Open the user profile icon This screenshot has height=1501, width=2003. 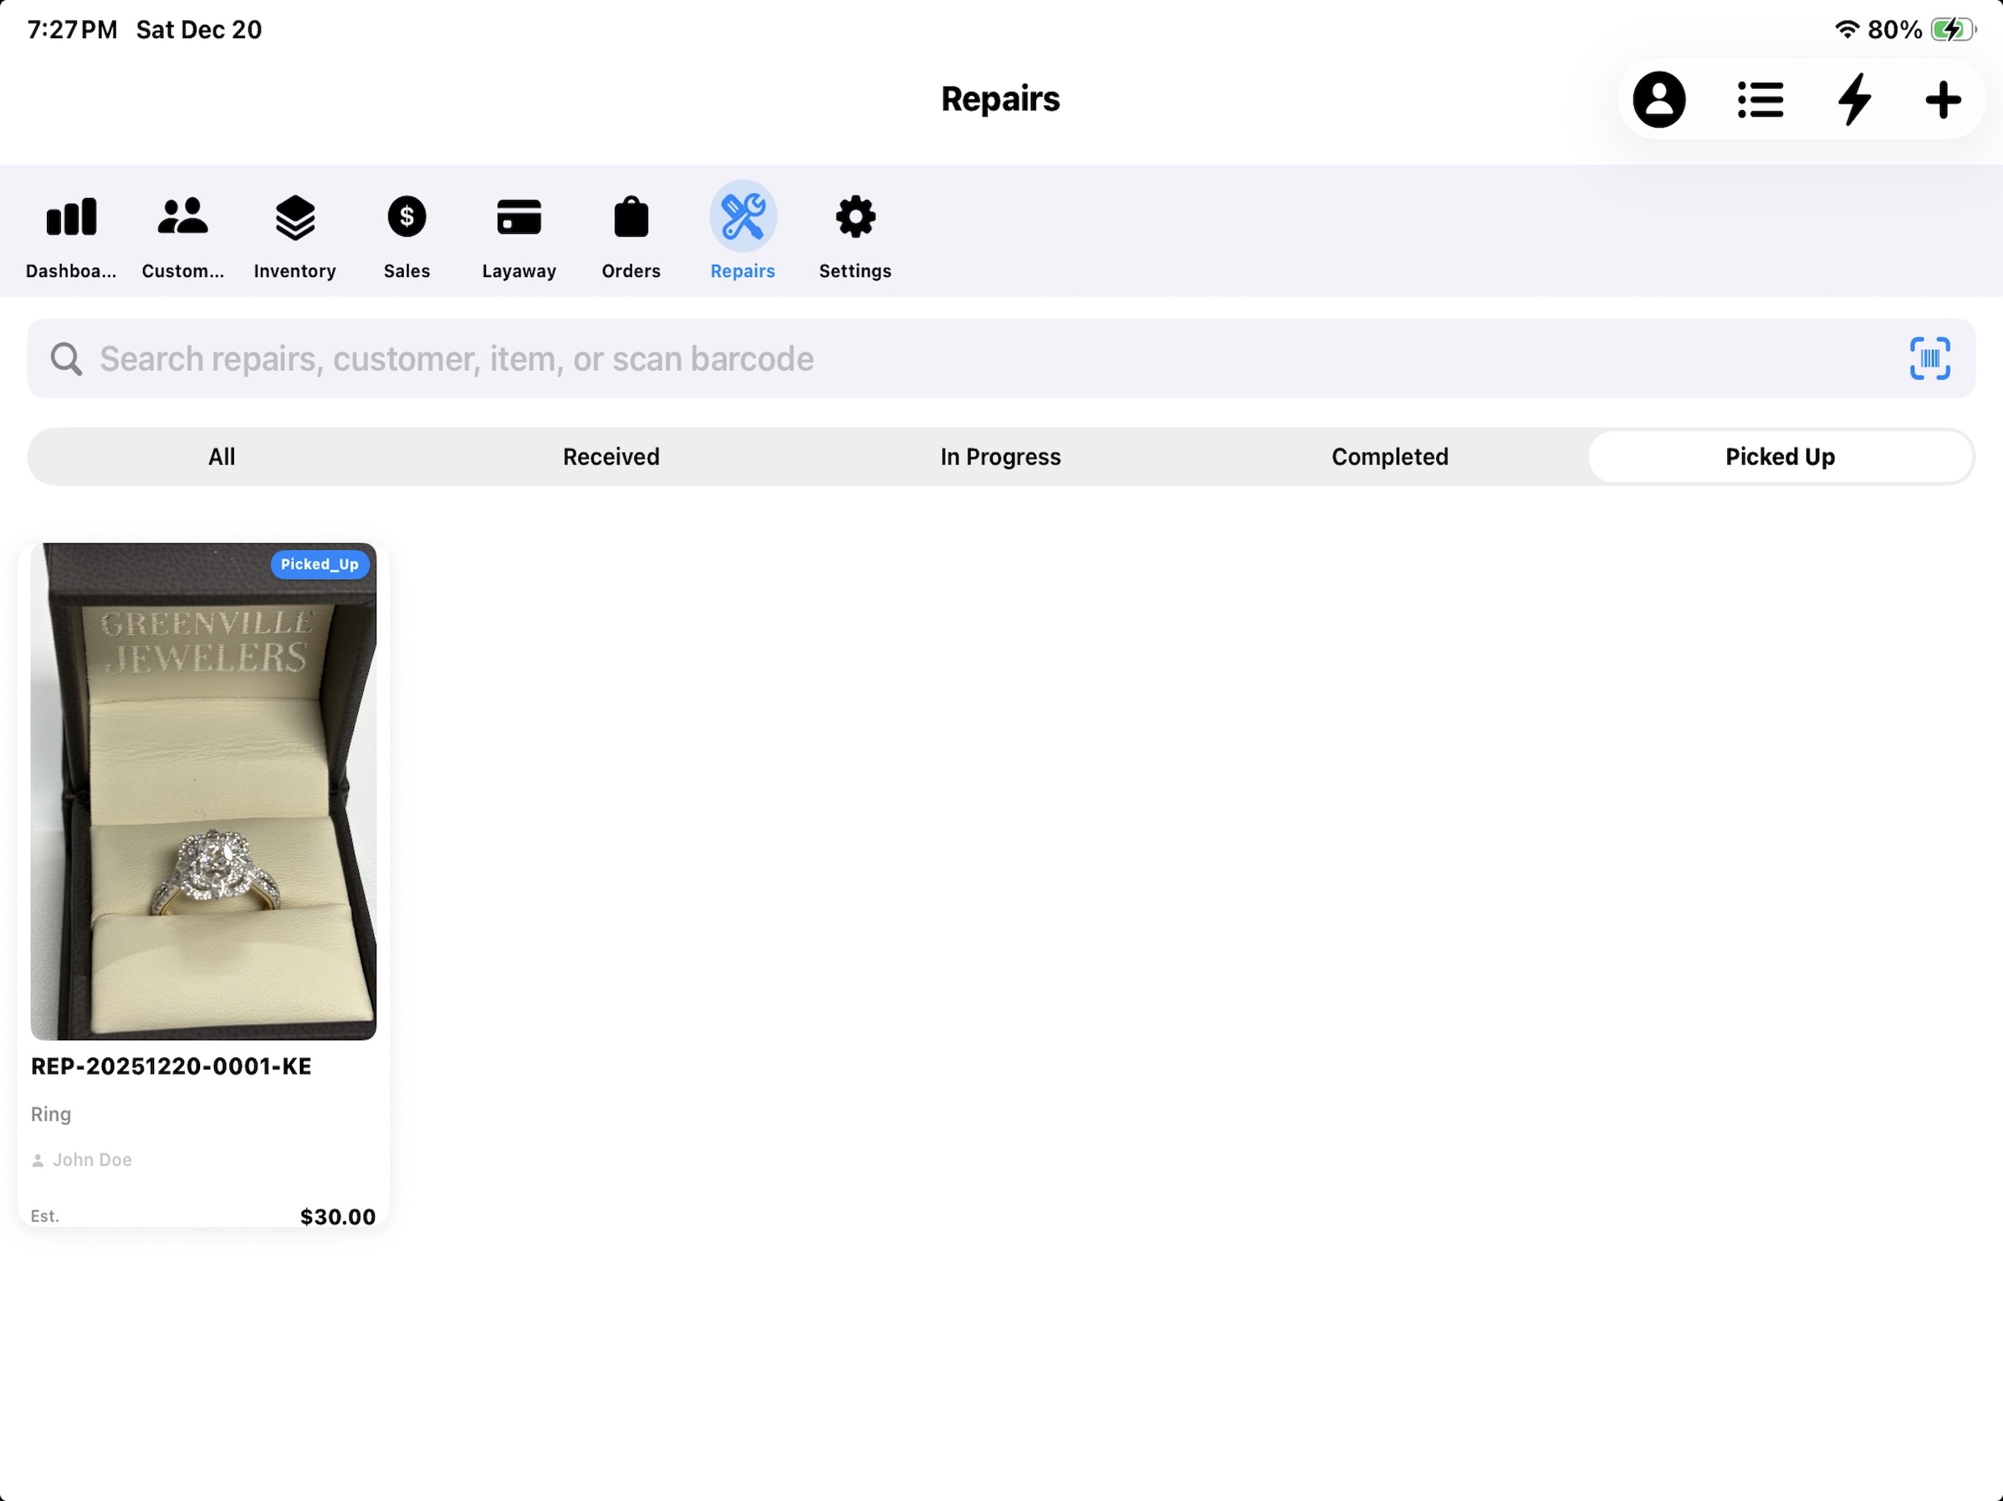coord(1659,100)
